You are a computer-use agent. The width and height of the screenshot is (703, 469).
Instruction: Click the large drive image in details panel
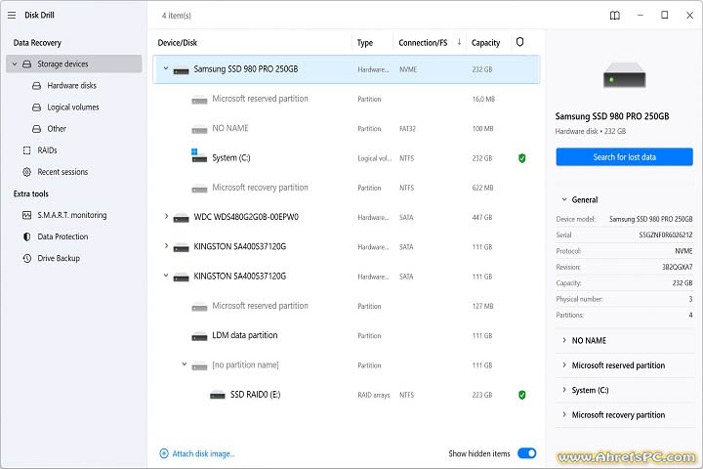(624, 75)
